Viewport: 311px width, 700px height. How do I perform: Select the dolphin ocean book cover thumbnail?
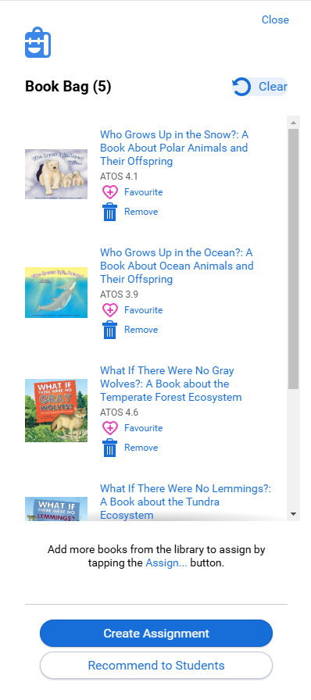click(56, 292)
